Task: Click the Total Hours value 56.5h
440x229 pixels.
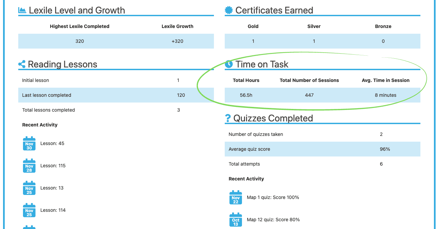Action: point(246,95)
